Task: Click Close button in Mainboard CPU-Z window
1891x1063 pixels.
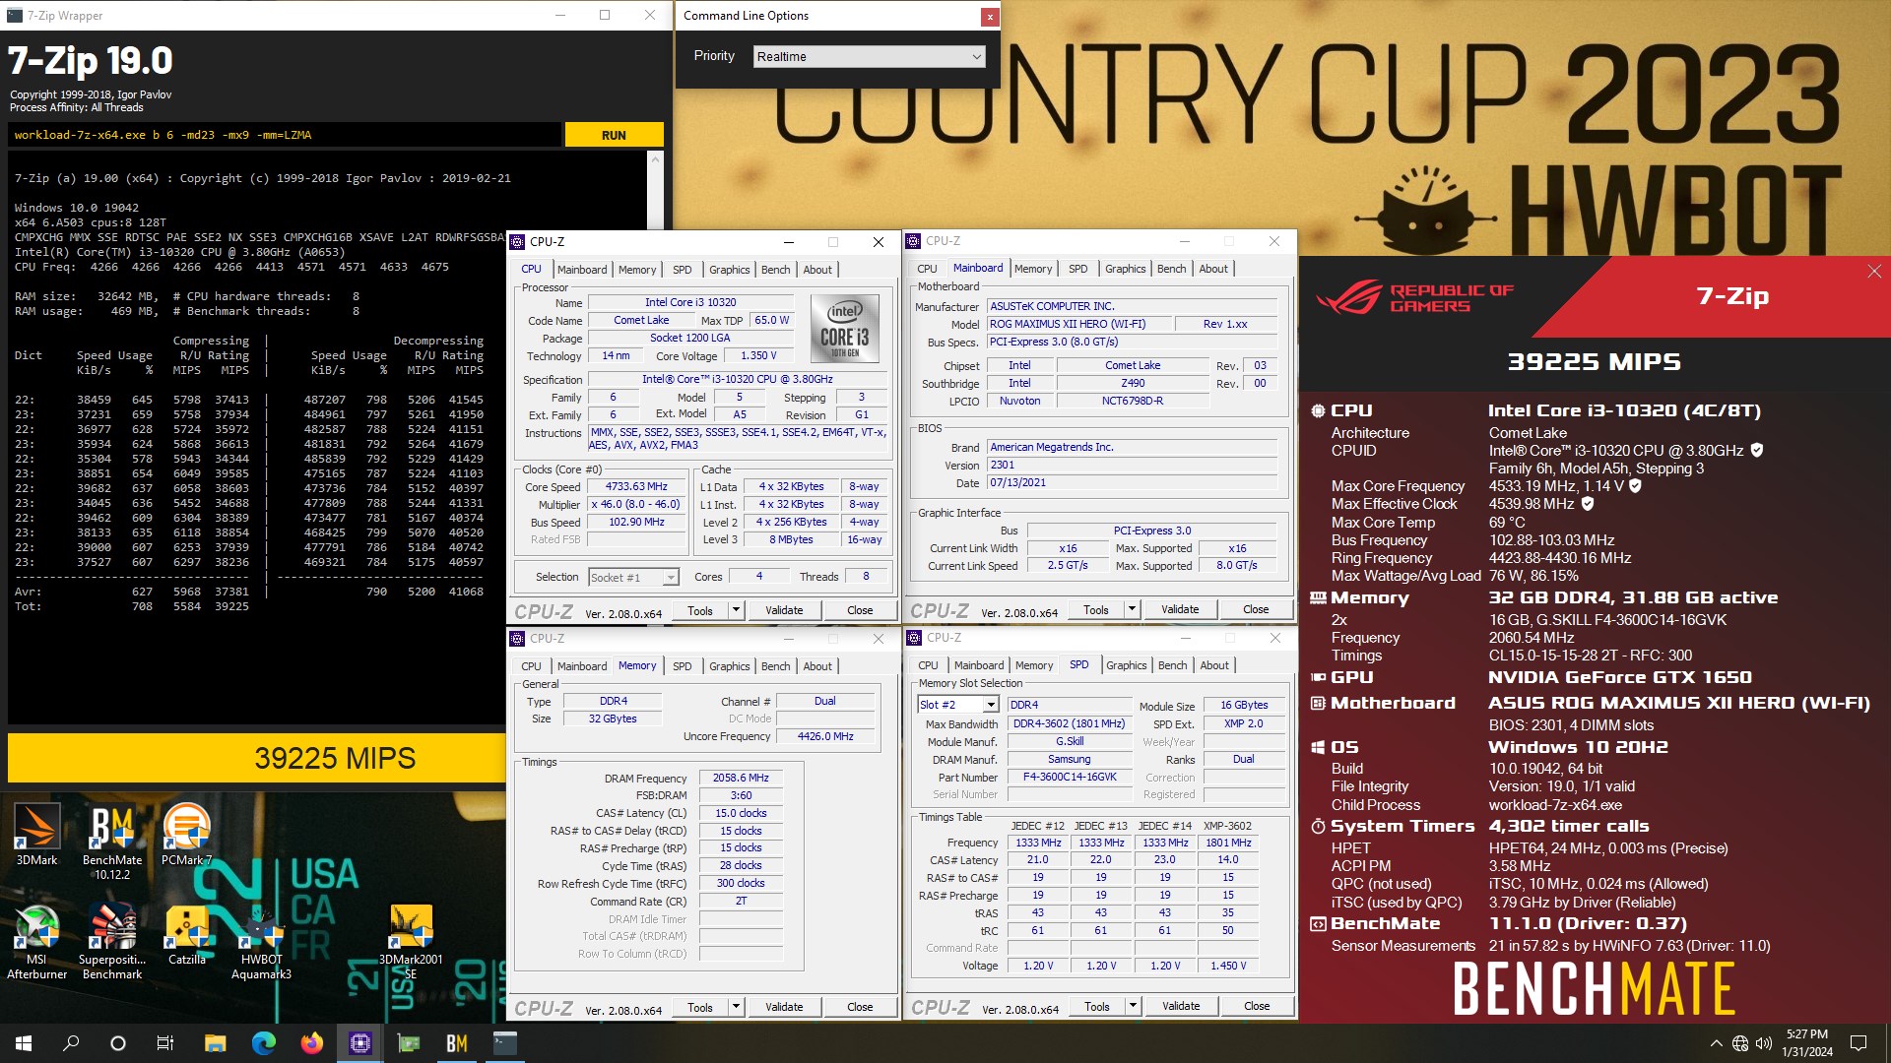Action: coord(1255,609)
